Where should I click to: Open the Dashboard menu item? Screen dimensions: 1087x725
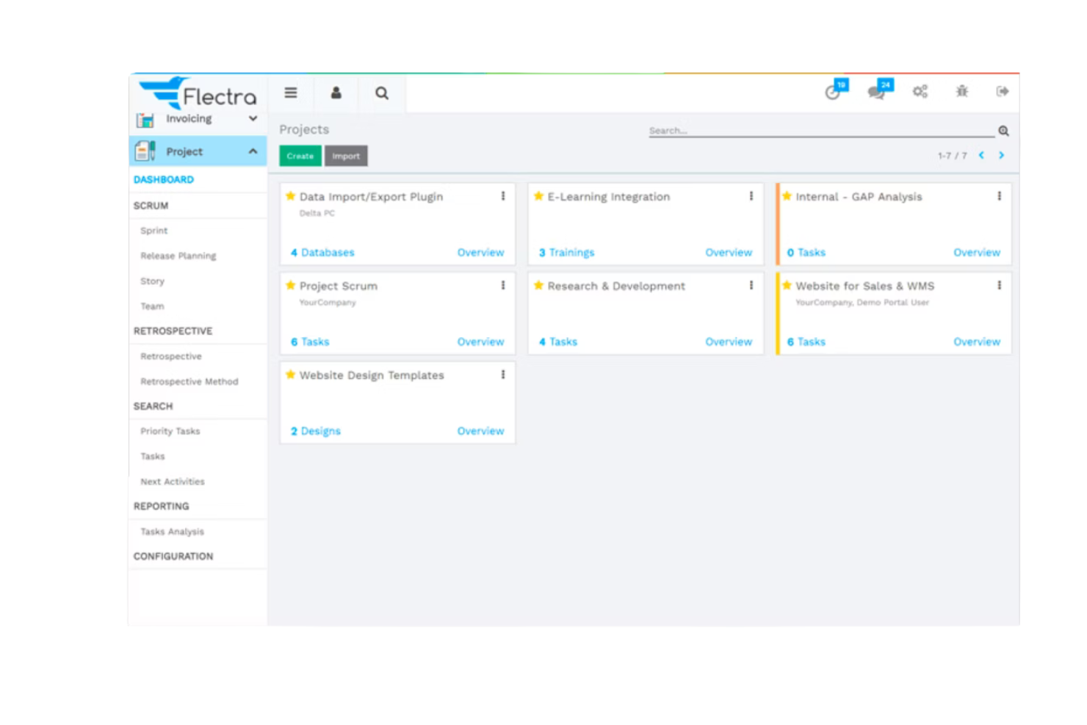pyautogui.click(x=164, y=179)
